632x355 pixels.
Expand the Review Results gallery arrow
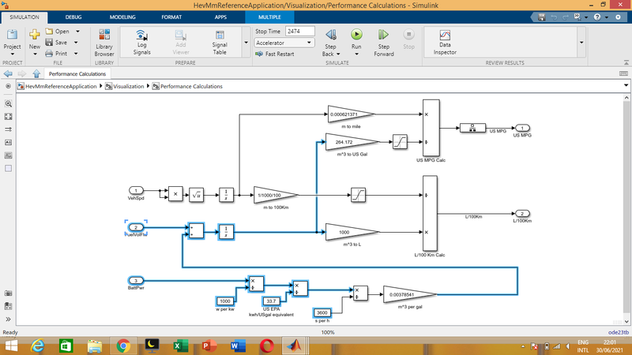(581, 43)
